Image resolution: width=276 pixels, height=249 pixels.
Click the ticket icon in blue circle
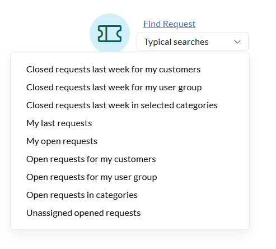click(x=110, y=34)
